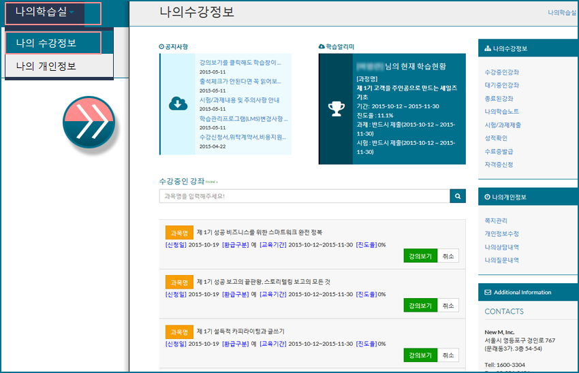Expand the 나의학습실 dropdown menu
This screenshot has height=373, width=579.
coord(52,12)
